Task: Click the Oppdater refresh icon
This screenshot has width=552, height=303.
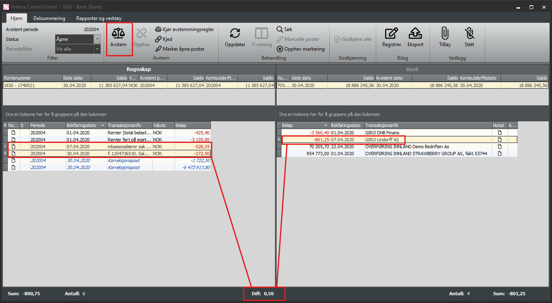Action: click(235, 33)
